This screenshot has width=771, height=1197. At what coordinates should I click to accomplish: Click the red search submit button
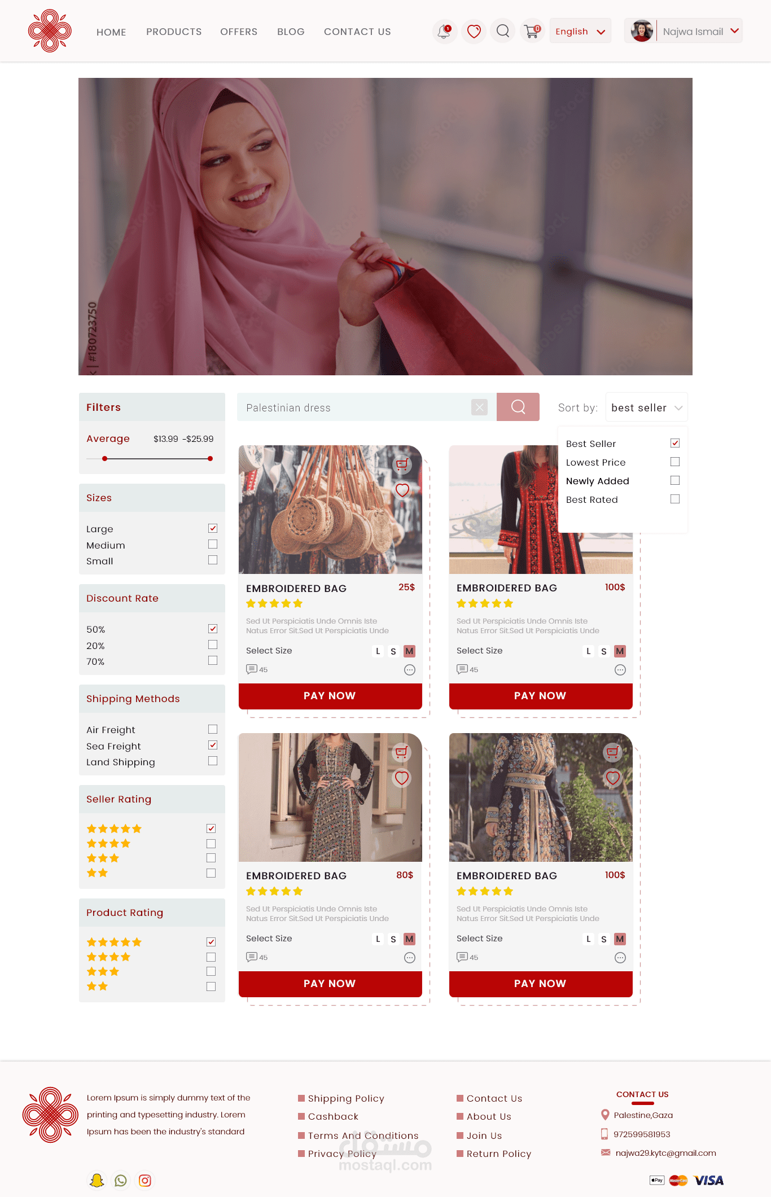518,407
